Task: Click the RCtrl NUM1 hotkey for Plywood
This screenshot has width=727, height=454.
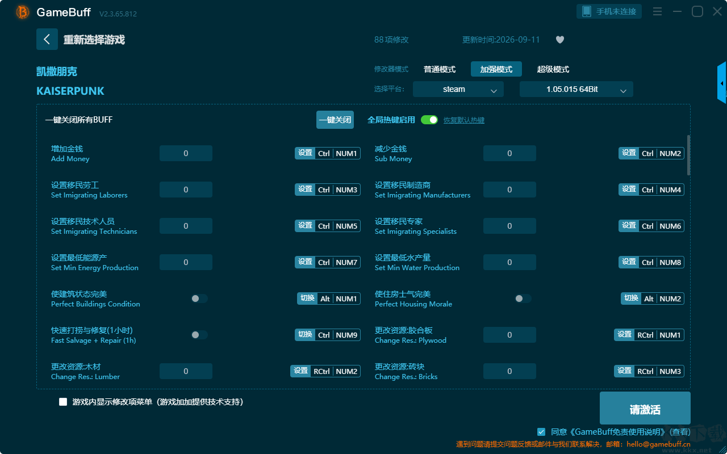Action: click(659, 335)
